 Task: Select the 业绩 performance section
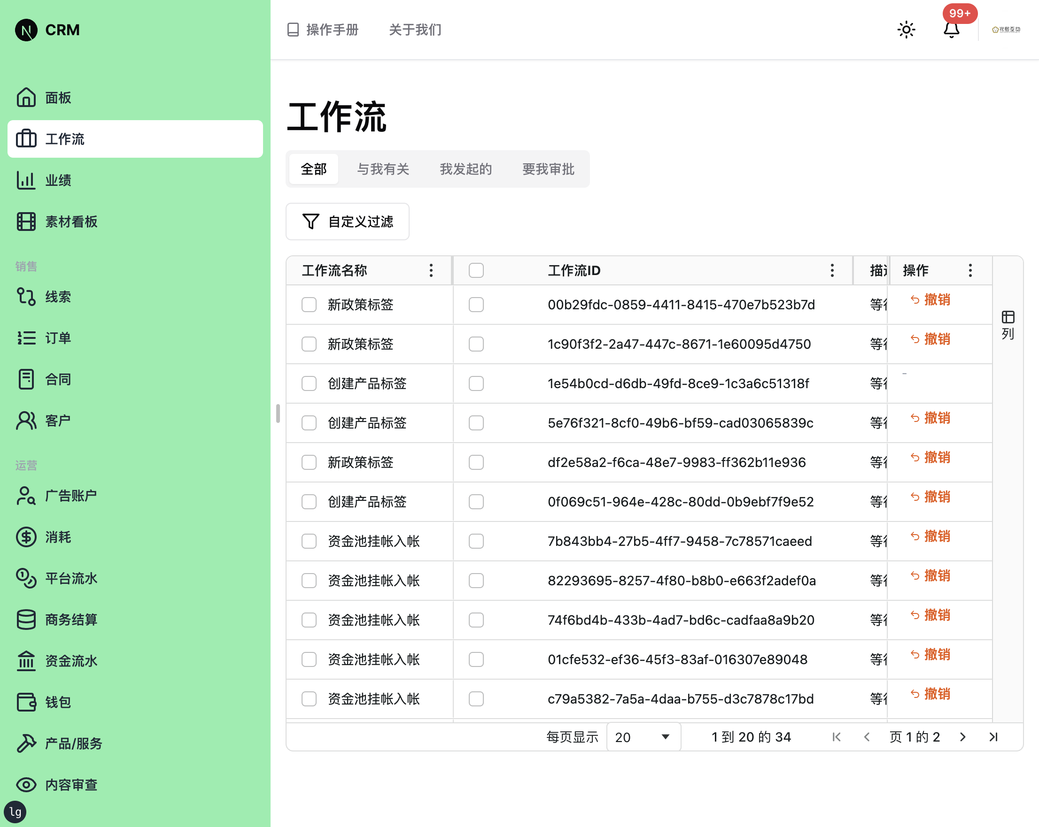coord(58,180)
